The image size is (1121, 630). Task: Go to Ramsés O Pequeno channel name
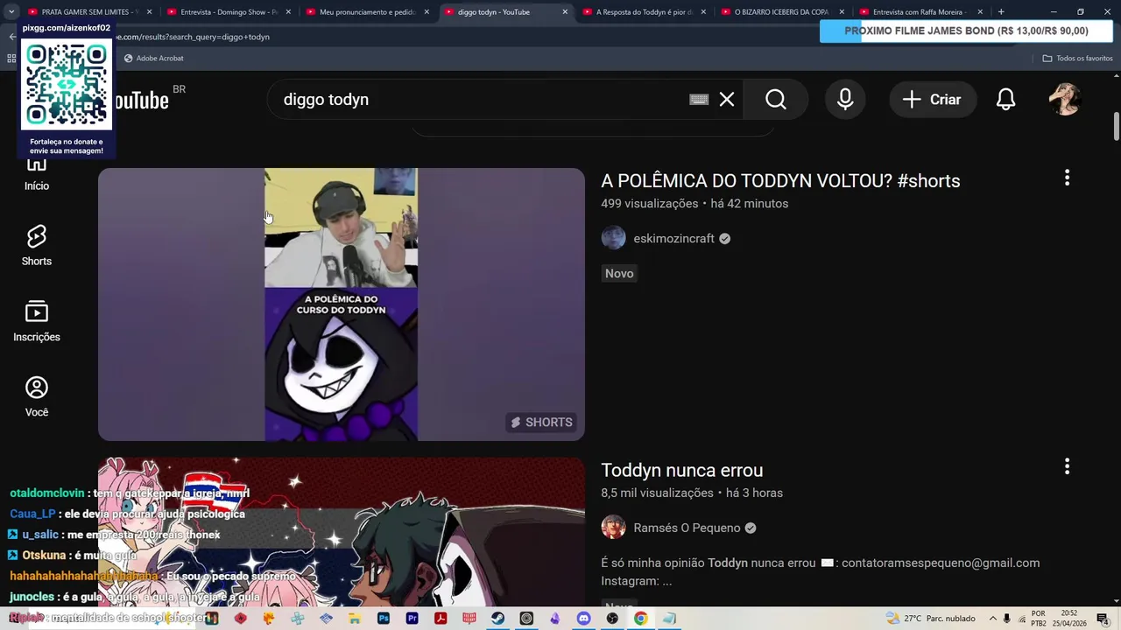click(x=687, y=528)
